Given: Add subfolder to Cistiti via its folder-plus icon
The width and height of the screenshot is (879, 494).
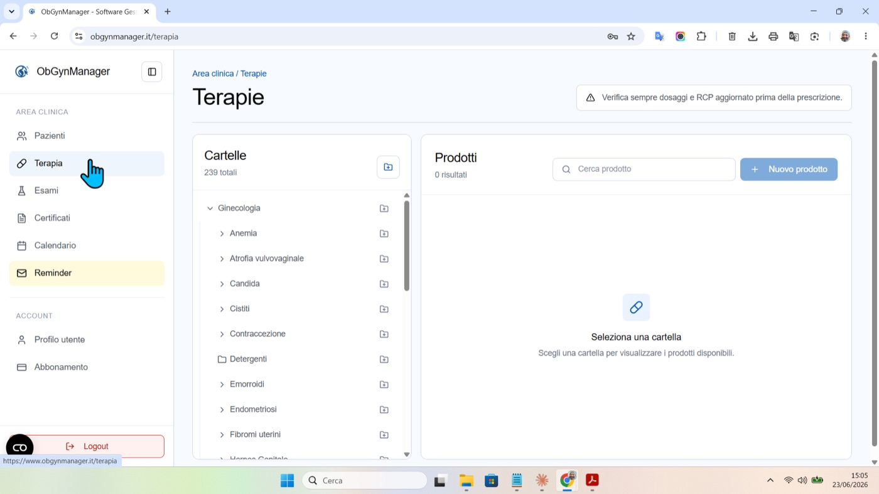Looking at the screenshot, I should [384, 309].
